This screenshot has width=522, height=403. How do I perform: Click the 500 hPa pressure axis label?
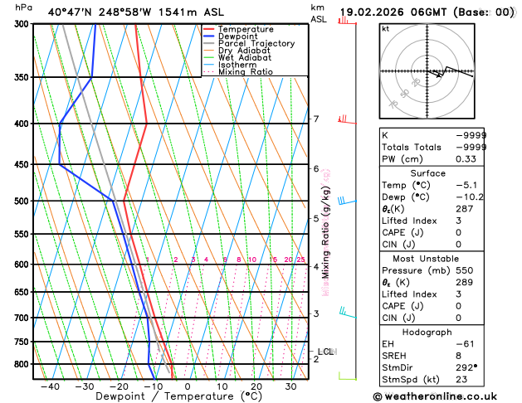22,201
